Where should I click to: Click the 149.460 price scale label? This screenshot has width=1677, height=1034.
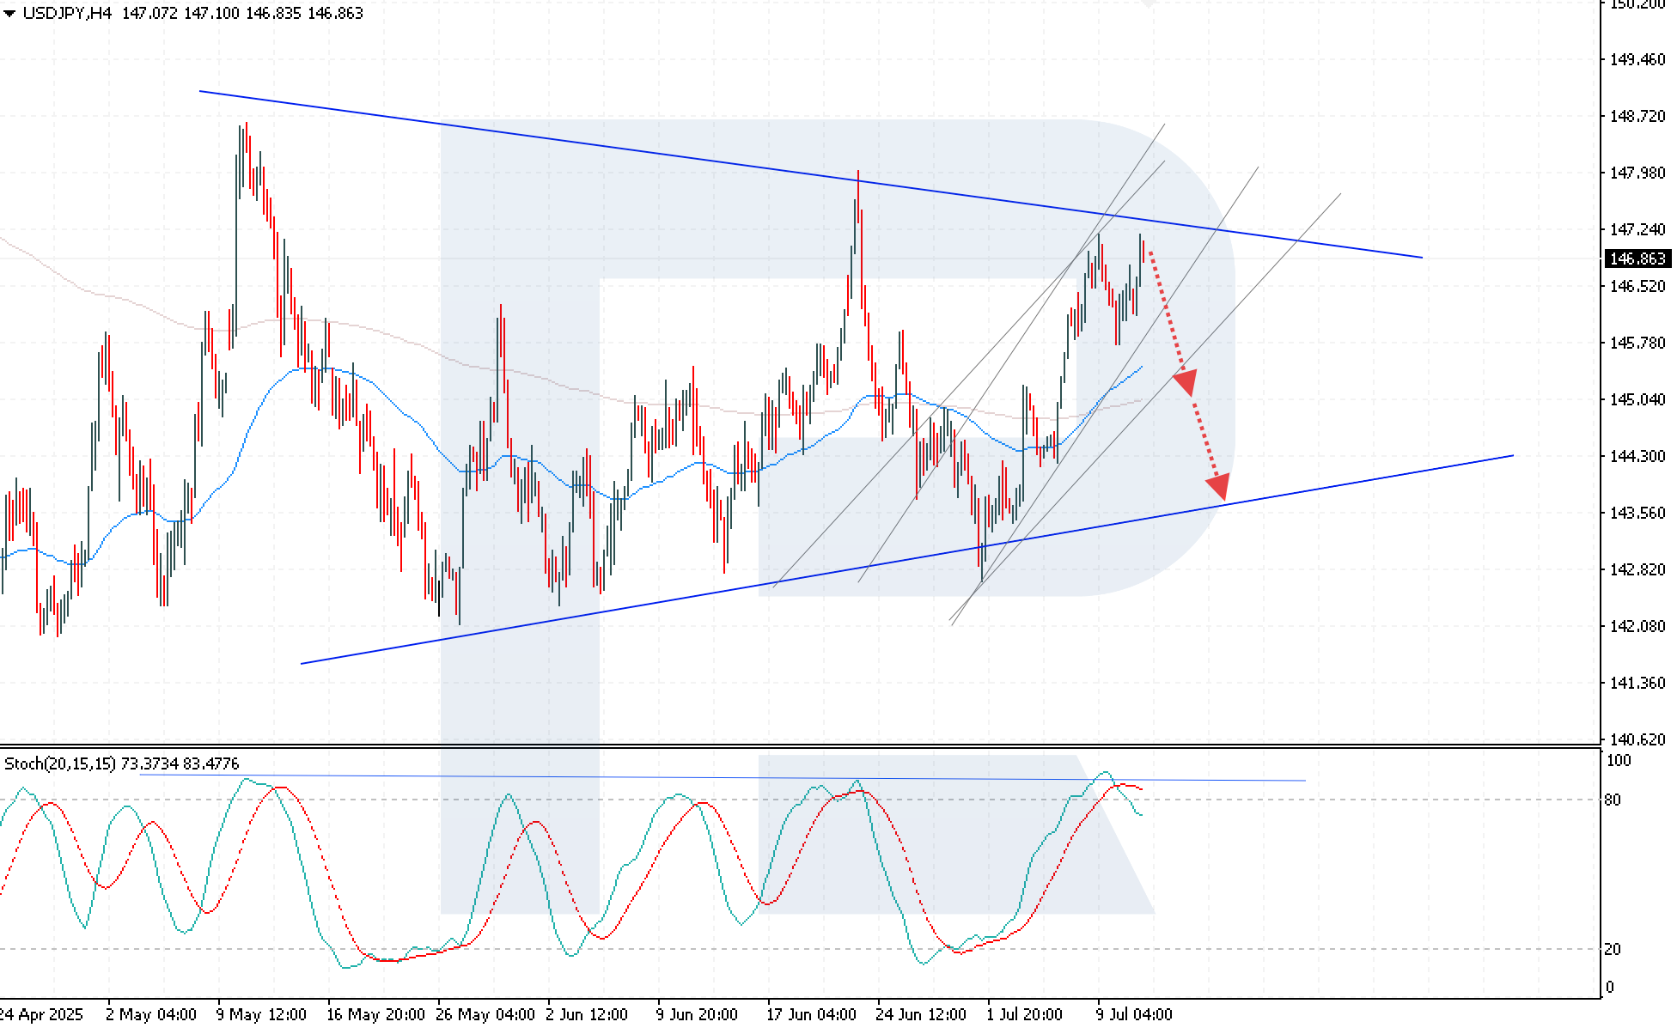1637,59
